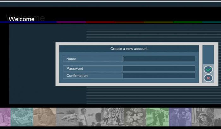This screenshot has height=129, width=221.
Task: Click the "Password" field label
Action: point(75,69)
